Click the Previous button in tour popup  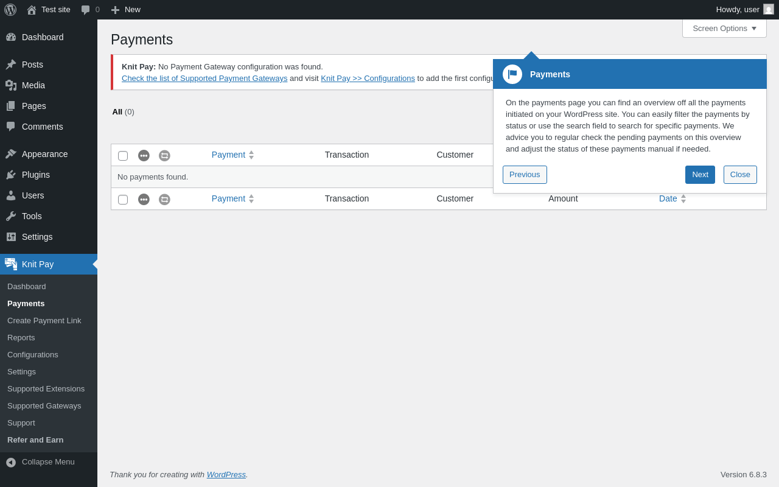(525, 175)
